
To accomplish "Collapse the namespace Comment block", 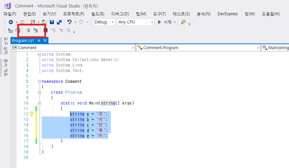I will pyautogui.click(x=39, y=81).
